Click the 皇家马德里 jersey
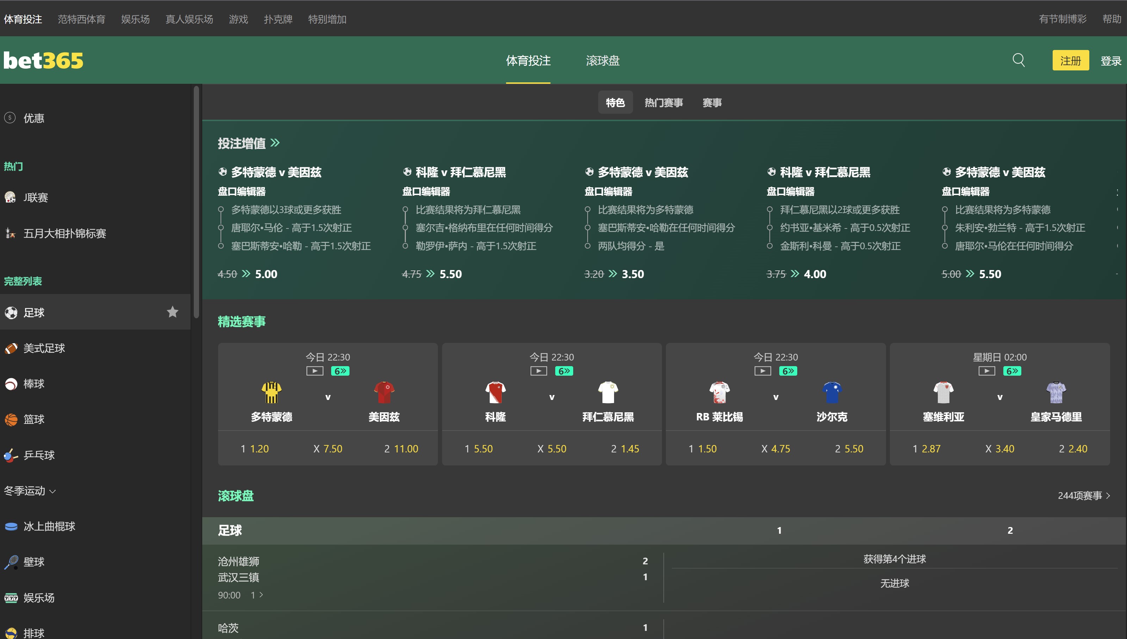The width and height of the screenshot is (1127, 639). pos(1056,392)
